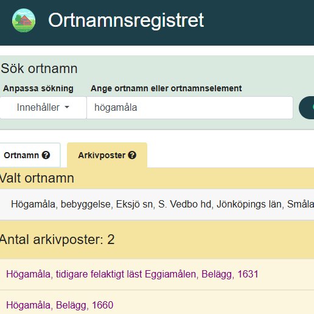Switch to the Ortnamn tab
Screen dimensions: 314x314
tap(30, 155)
